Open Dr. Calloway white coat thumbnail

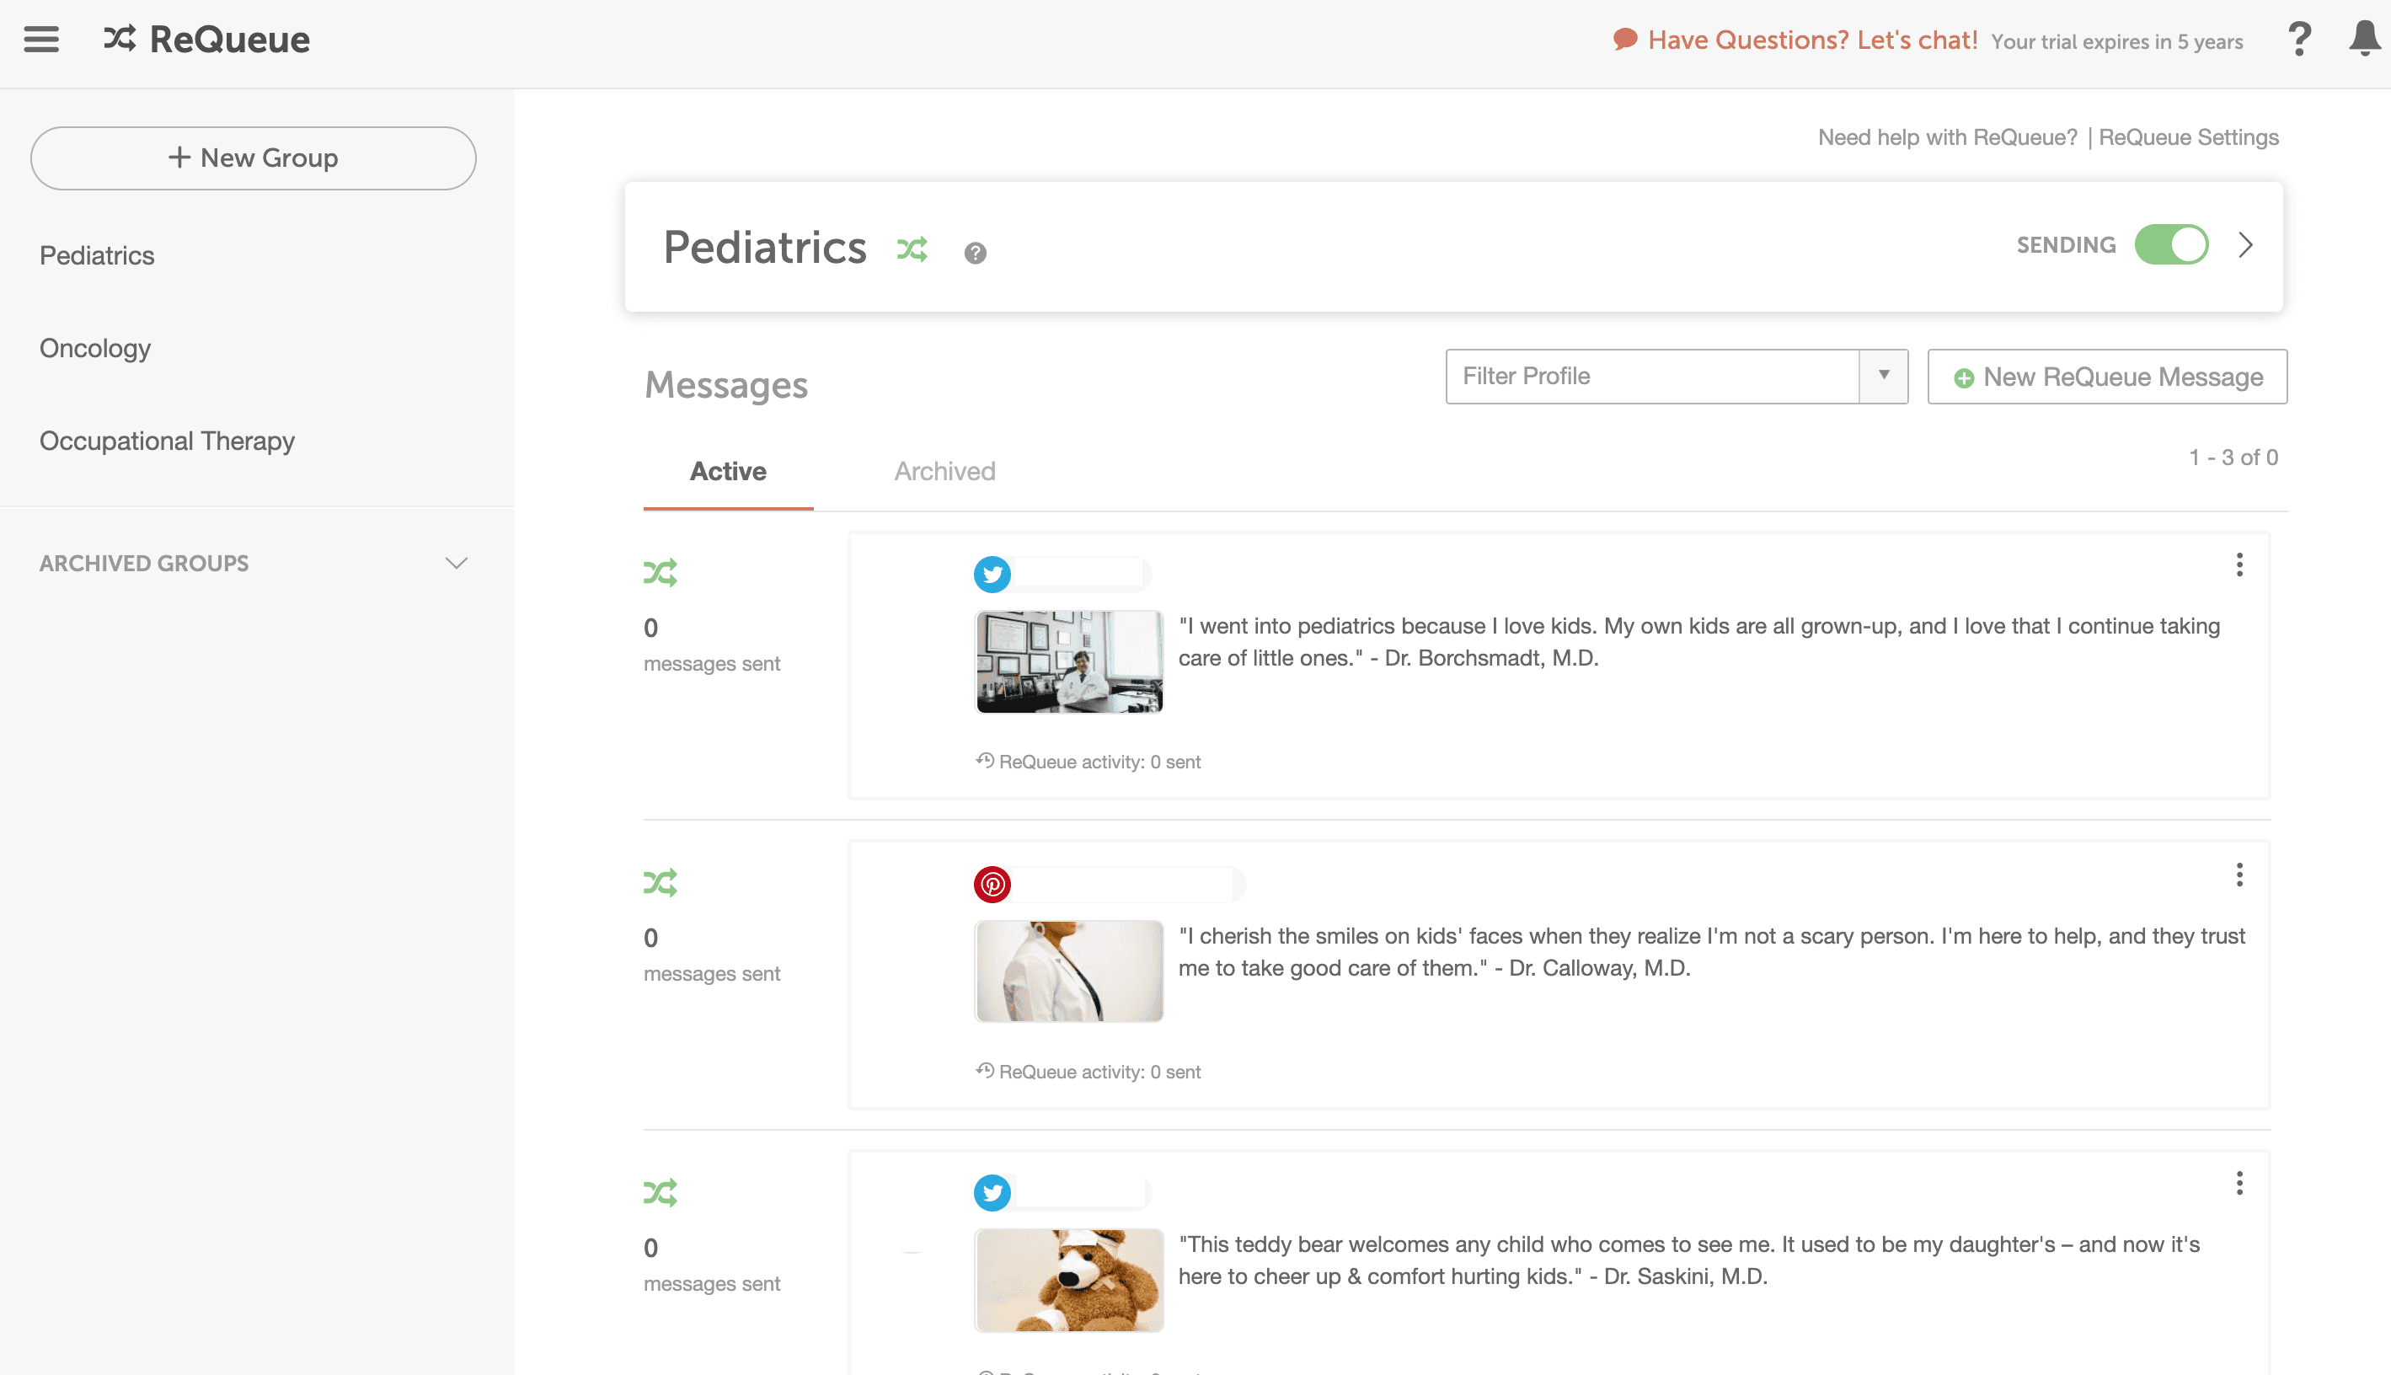click(x=1069, y=971)
